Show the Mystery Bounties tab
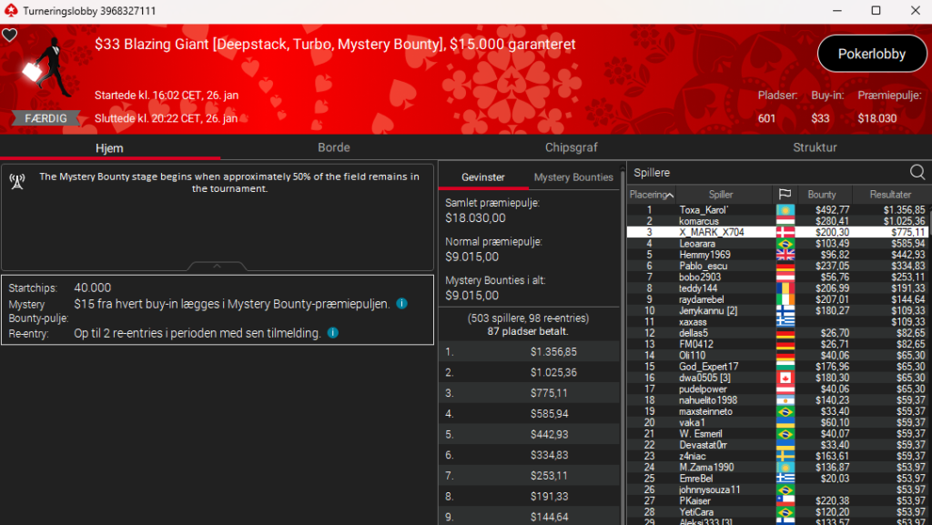Viewport: 932px width, 525px height. (573, 177)
